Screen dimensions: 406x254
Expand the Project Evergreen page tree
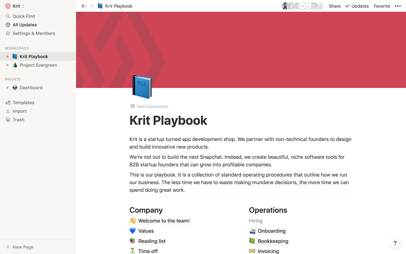coord(8,65)
